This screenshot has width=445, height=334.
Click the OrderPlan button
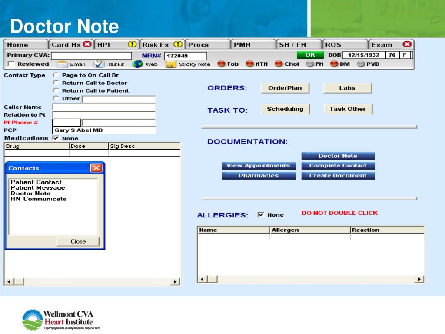(x=285, y=88)
